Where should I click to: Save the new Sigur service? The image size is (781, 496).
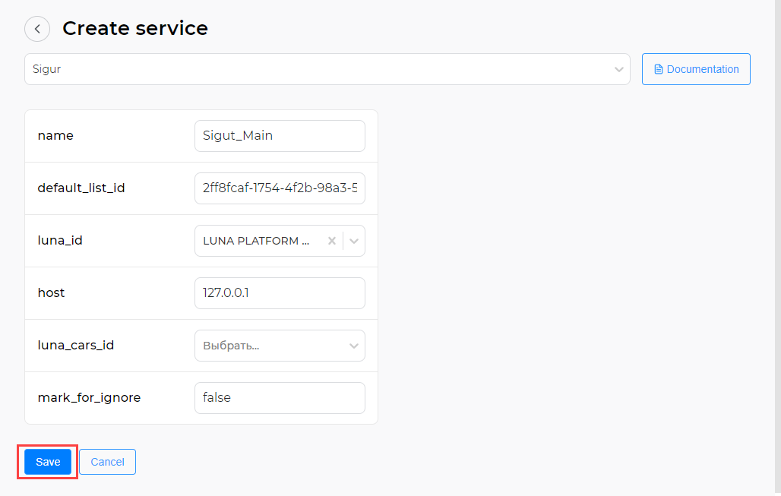click(47, 461)
